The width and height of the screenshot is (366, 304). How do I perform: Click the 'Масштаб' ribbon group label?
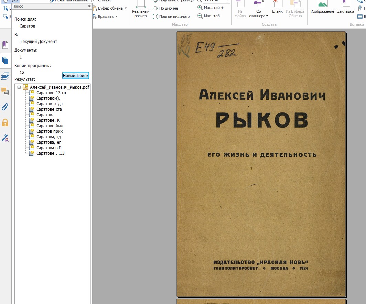coord(180,24)
